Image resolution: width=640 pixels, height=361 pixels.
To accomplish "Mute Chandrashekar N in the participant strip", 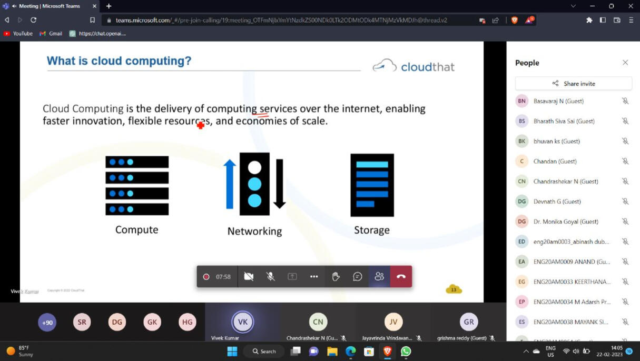I will point(343,338).
